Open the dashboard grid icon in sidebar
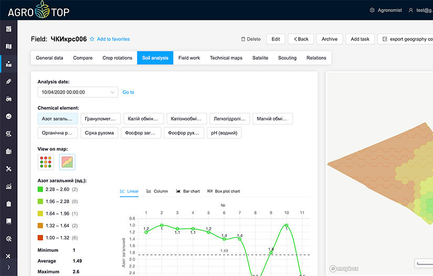Screen dimensions: 433x276 [x=9, y=29]
